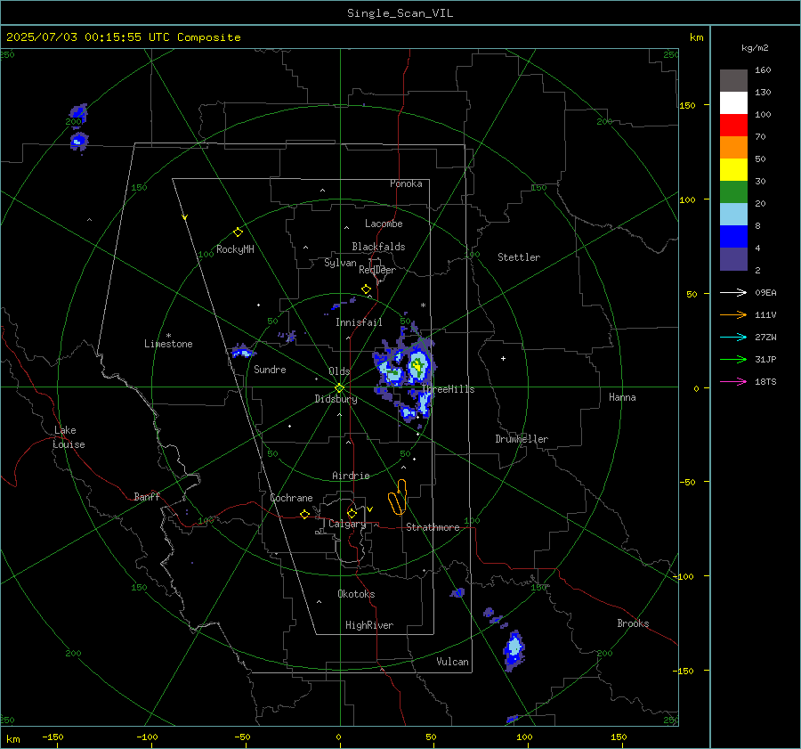Click the plus marker west of Hanna

coord(503,358)
